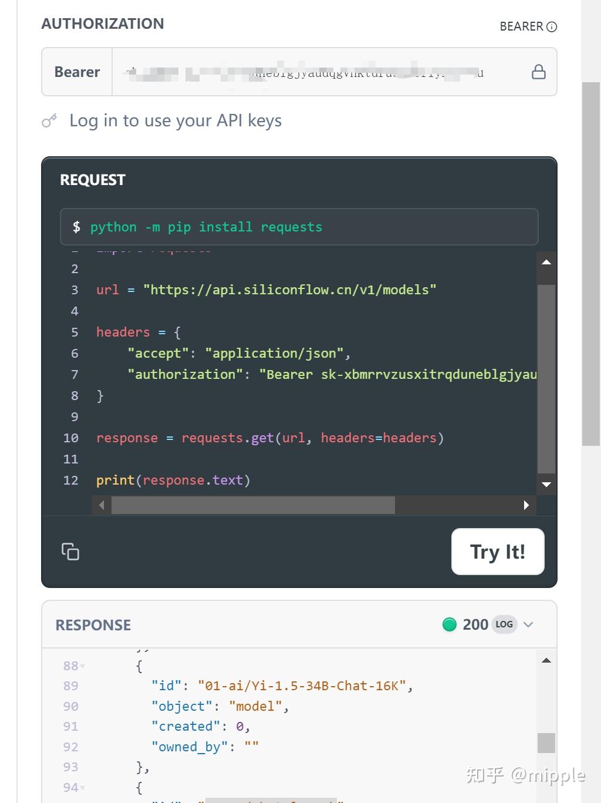Open the Bearer token info tooltip
The height and width of the screenshot is (803, 601).
[552, 26]
